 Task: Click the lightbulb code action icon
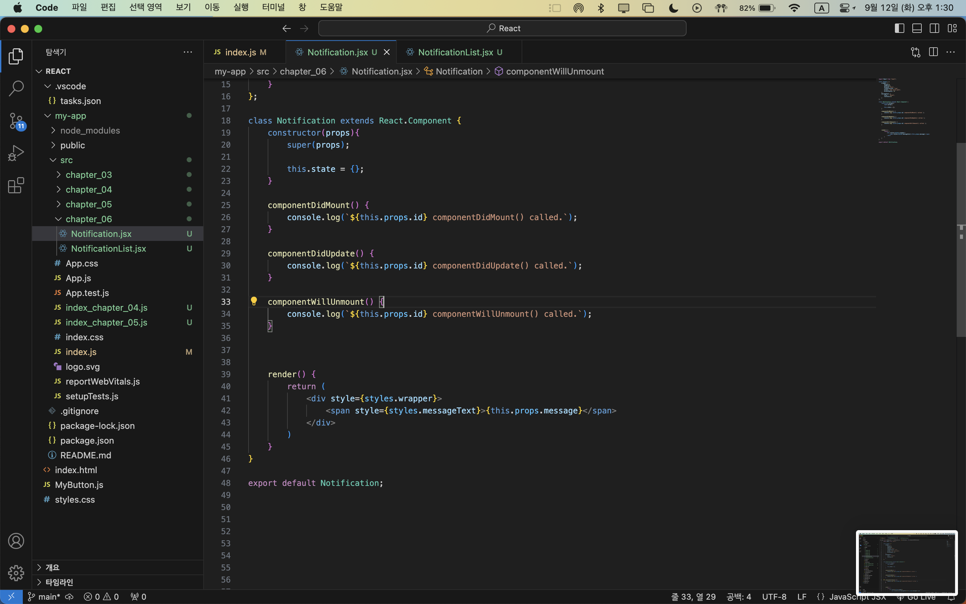254,301
